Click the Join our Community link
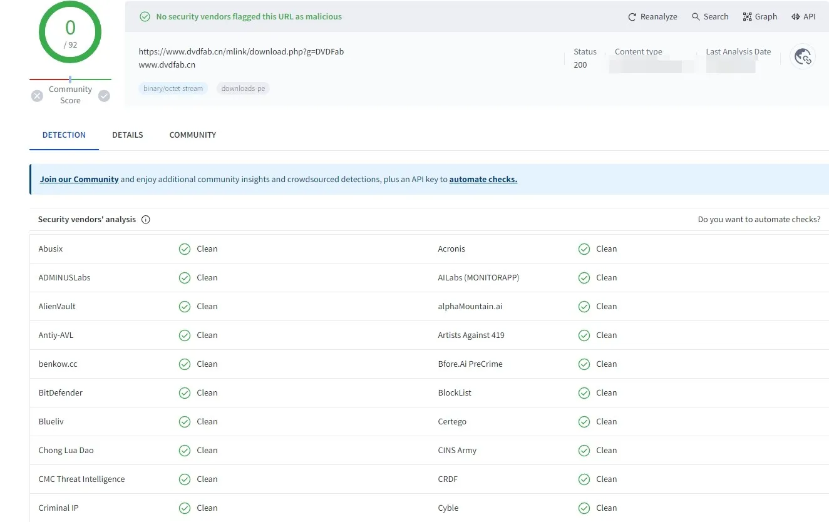 coord(79,179)
